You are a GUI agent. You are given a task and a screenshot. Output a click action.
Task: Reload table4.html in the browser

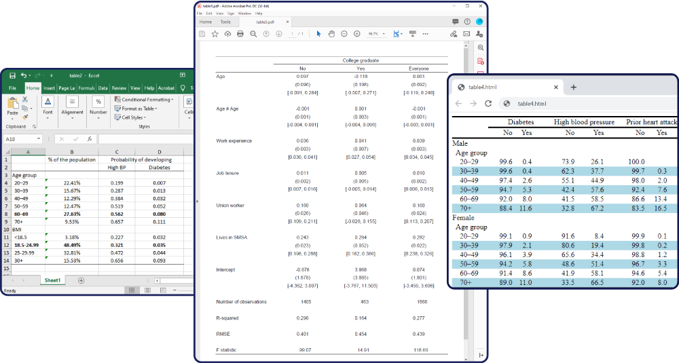tap(488, 104)
